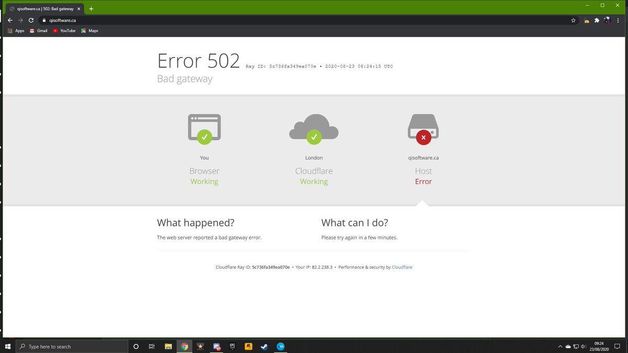Click the forward navigation arrow
This screenshot has width=628, height=353.
(20, 20)
